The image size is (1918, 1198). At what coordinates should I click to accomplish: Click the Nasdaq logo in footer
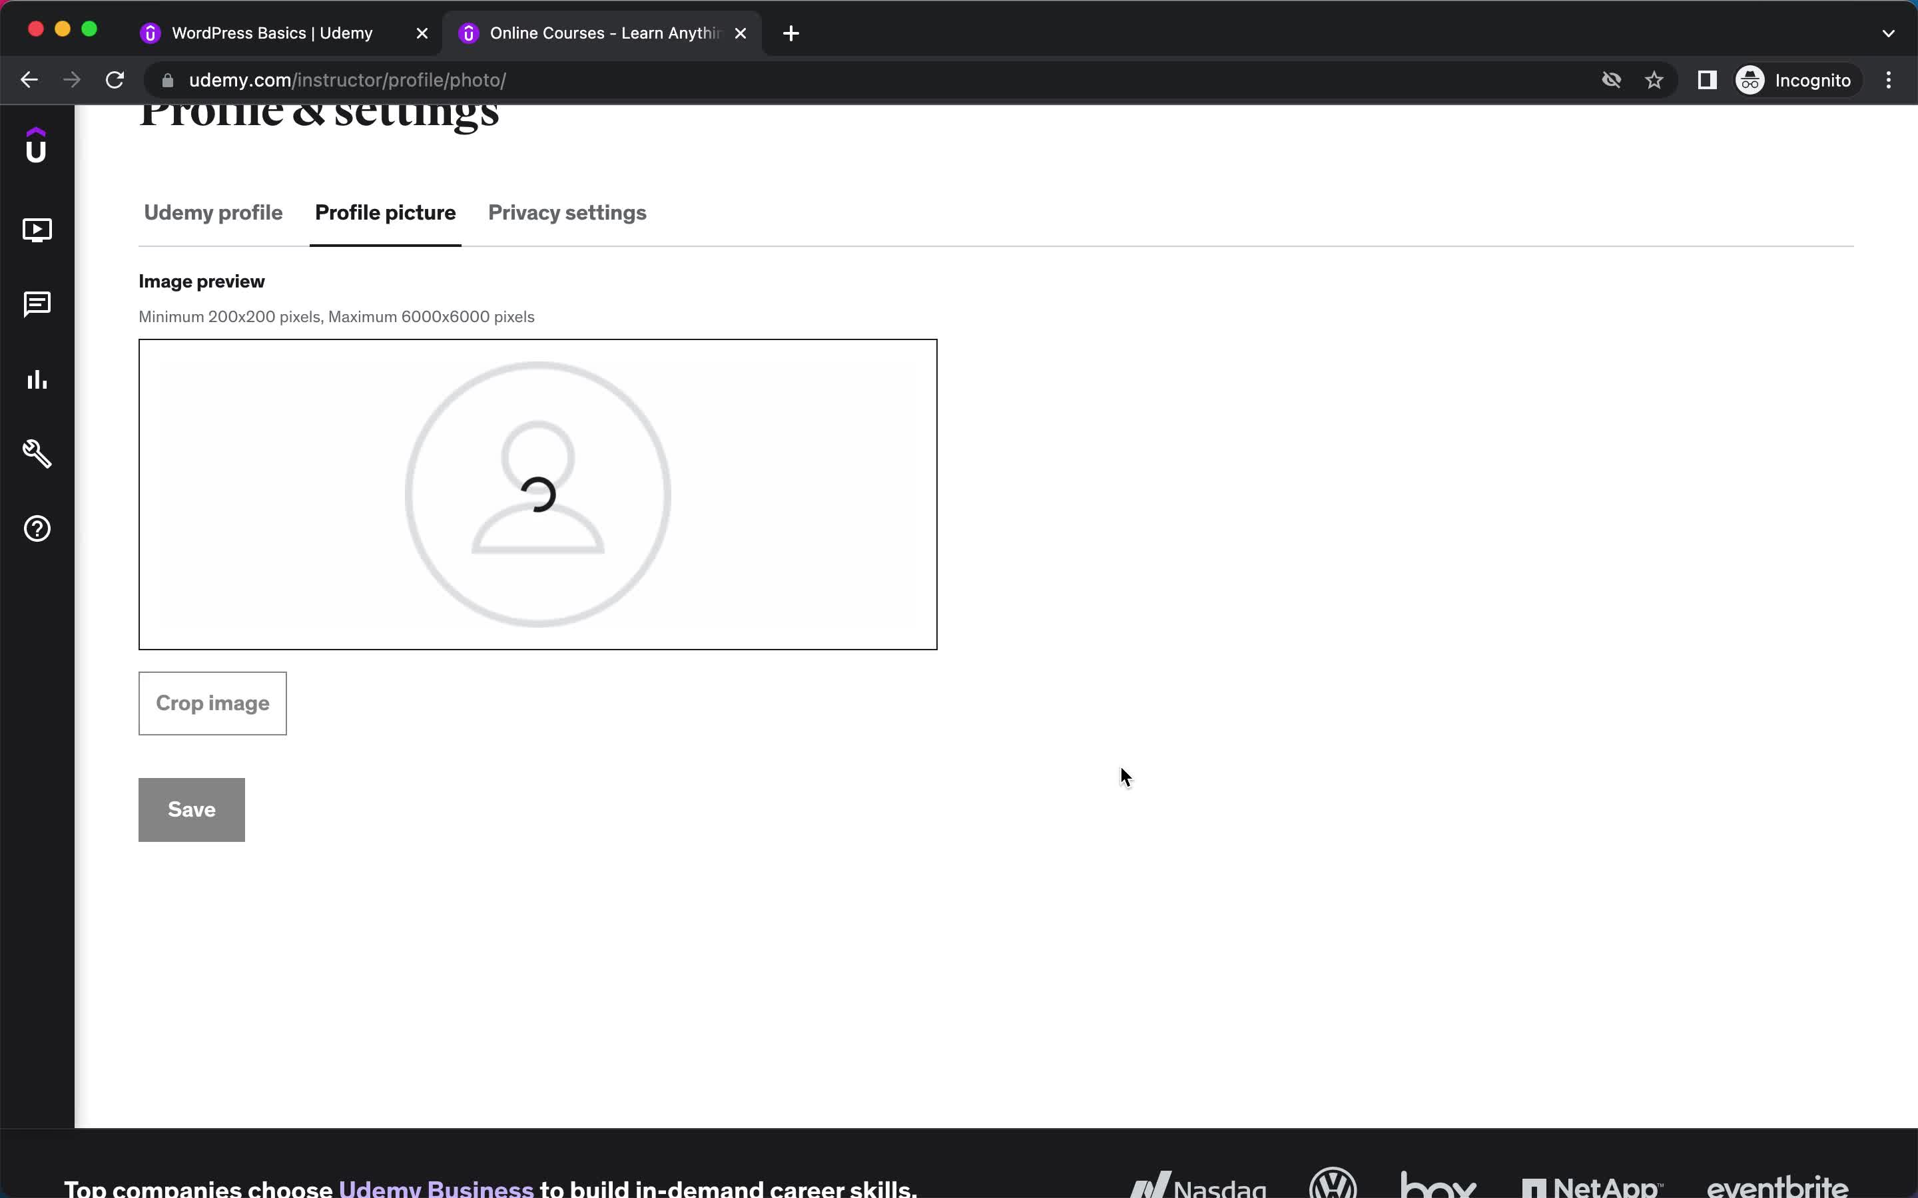(x=1197, y=1186)
